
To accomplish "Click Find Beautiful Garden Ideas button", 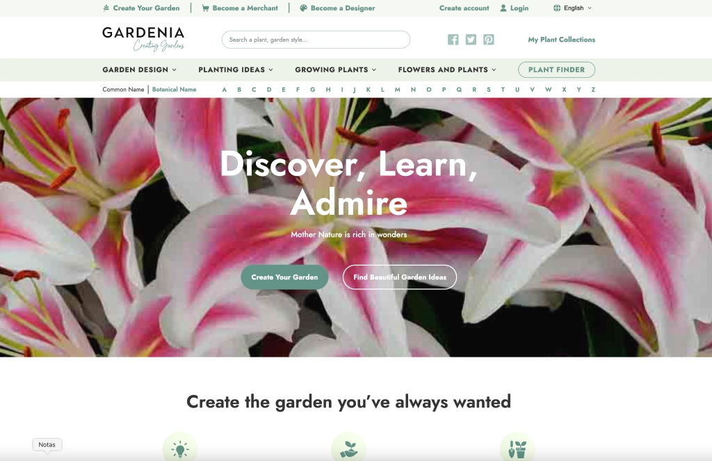I will click(x=400, y=277).
